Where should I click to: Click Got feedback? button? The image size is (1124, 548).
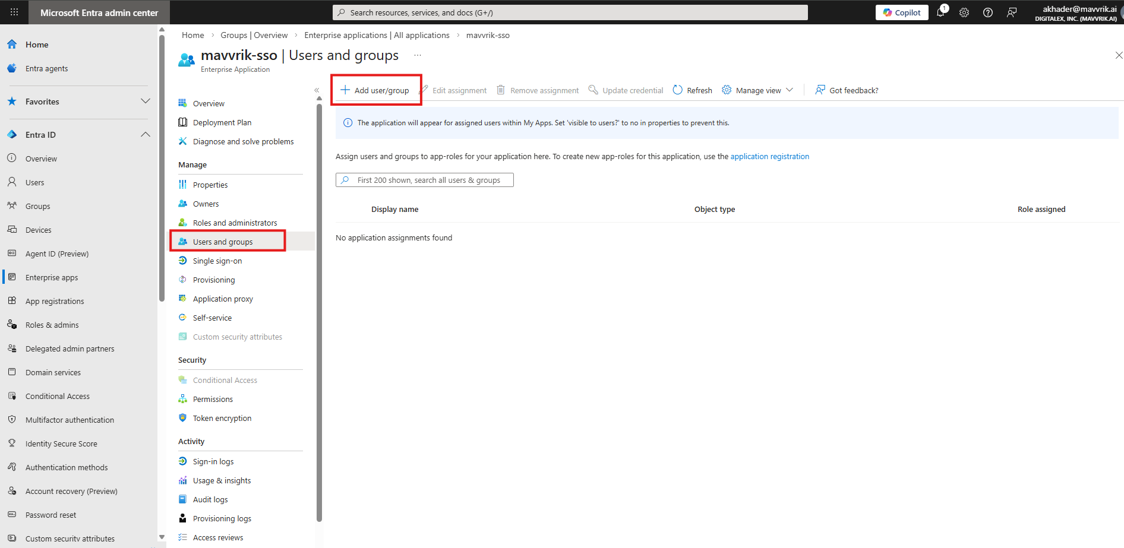(x=847, y=90)
